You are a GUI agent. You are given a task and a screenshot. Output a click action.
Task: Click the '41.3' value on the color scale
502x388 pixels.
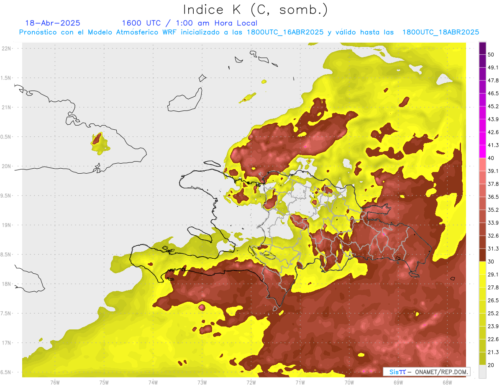[493, 145]
